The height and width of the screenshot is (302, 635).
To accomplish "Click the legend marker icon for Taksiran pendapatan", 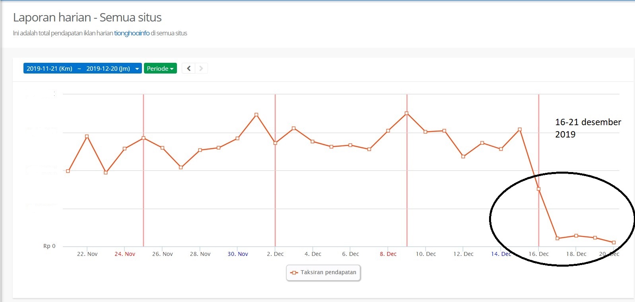I will point(294,273).
